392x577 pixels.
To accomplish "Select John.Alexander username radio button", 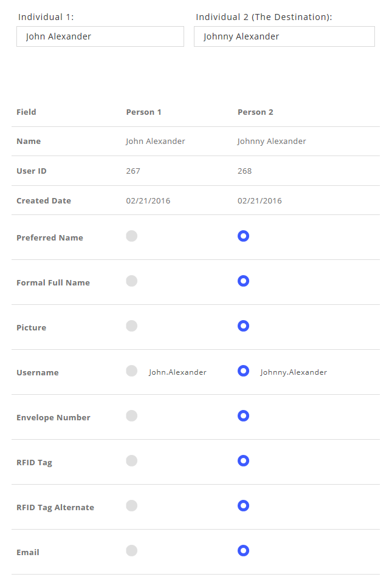I will click(132, 371).
